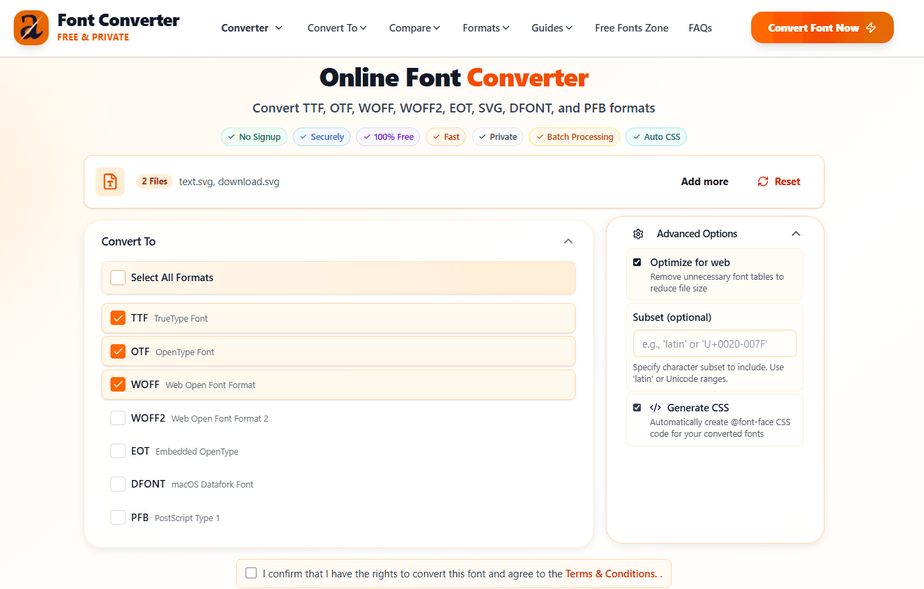Collapse the Advanced Options section chevron
The height and width of the screenshot is (589, 924).
pos(796,234)
